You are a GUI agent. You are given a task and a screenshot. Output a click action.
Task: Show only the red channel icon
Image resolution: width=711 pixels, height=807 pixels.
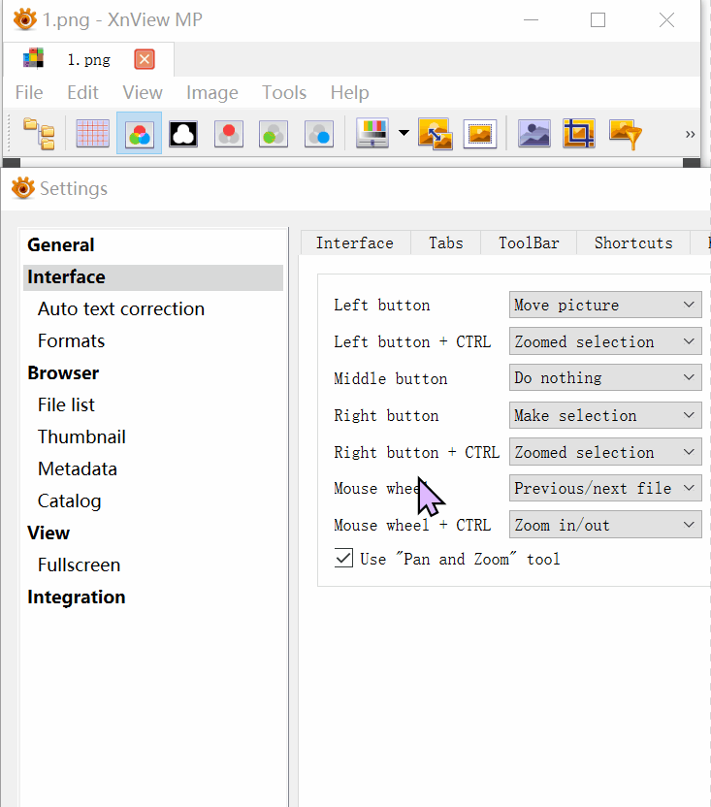tap(229, 134)
